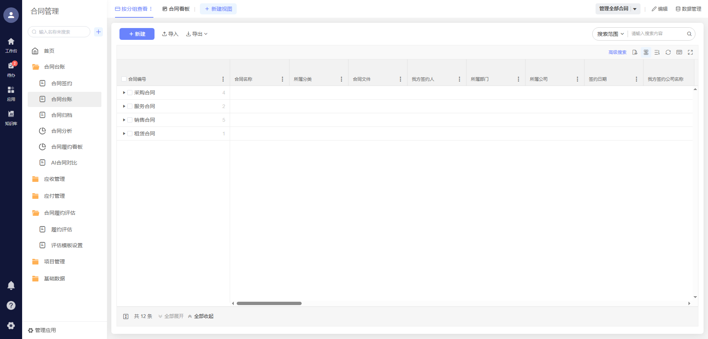Toggle the group view icon

[646, 52]
